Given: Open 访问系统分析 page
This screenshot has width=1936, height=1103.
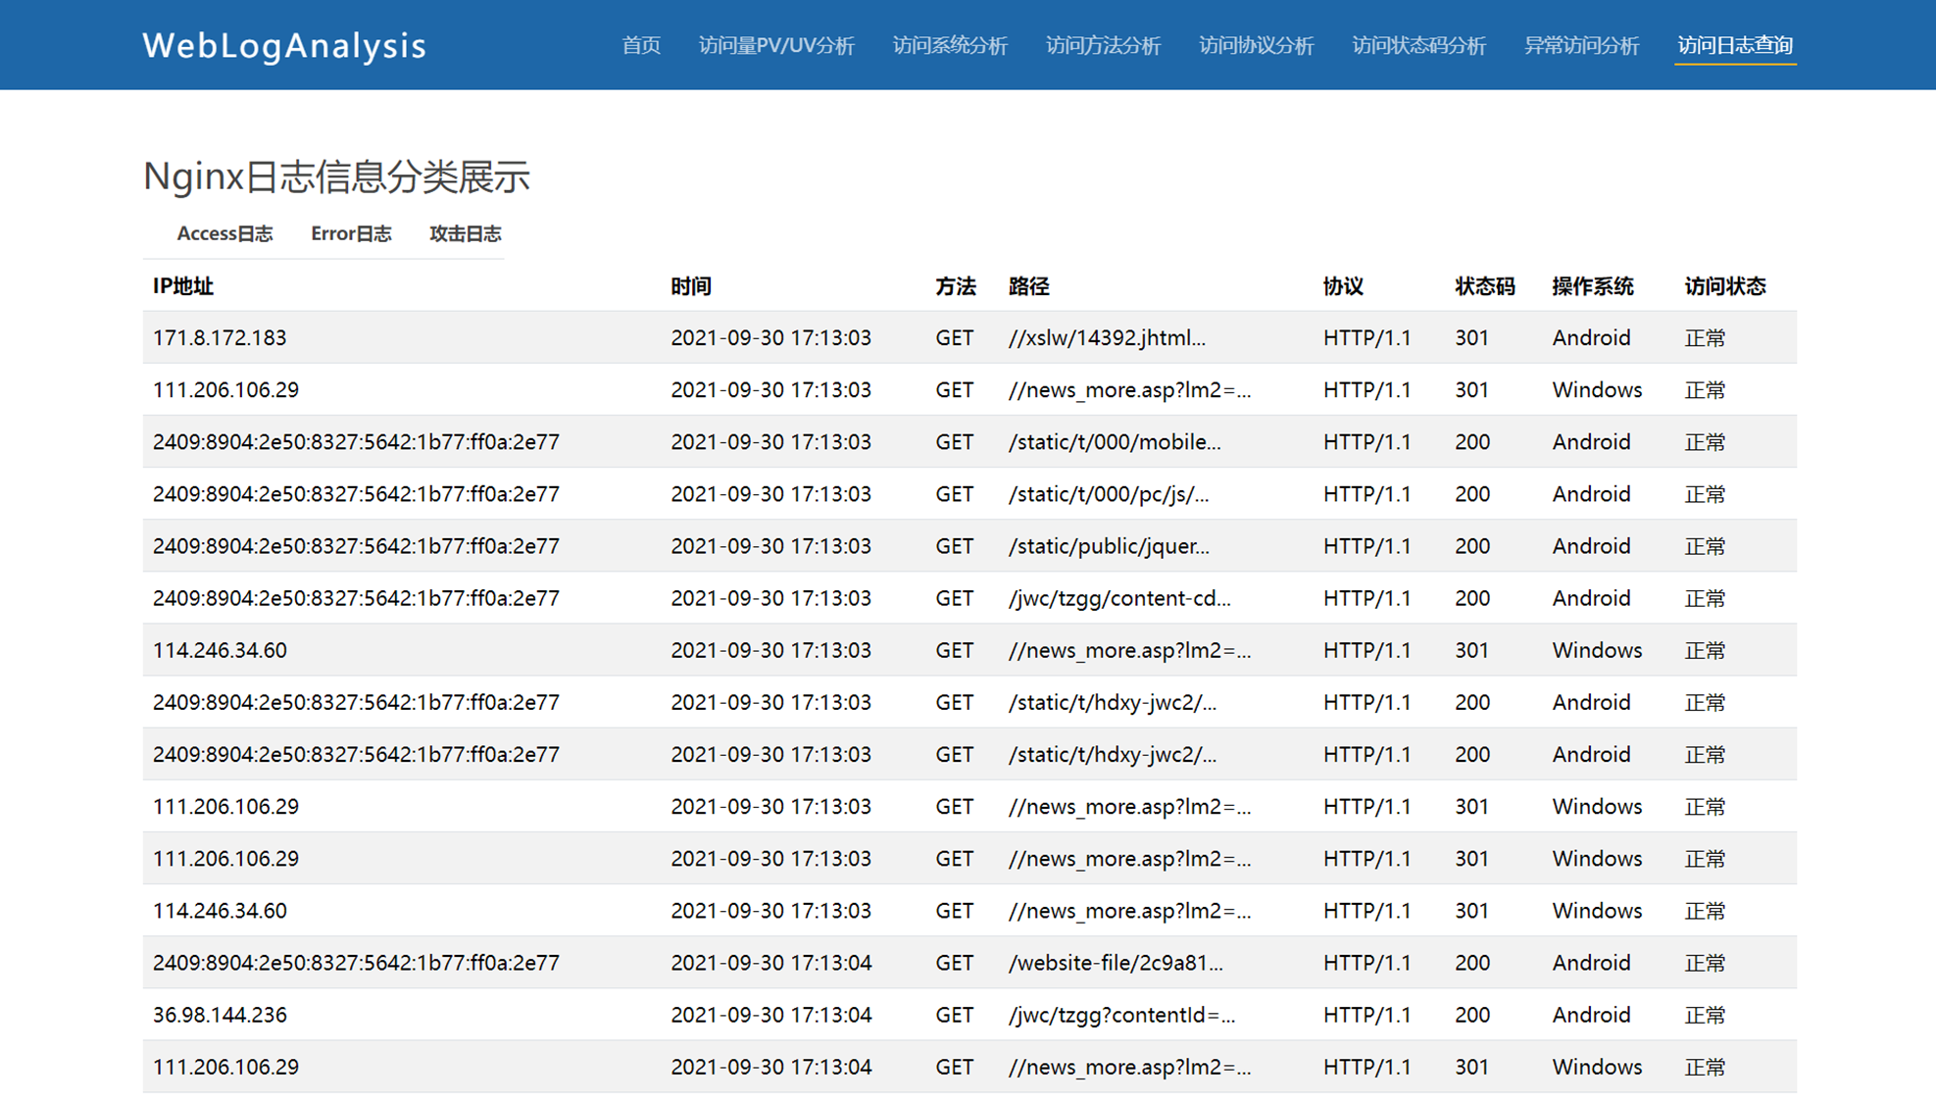Looking at the screenshot, I should point(950,45).
